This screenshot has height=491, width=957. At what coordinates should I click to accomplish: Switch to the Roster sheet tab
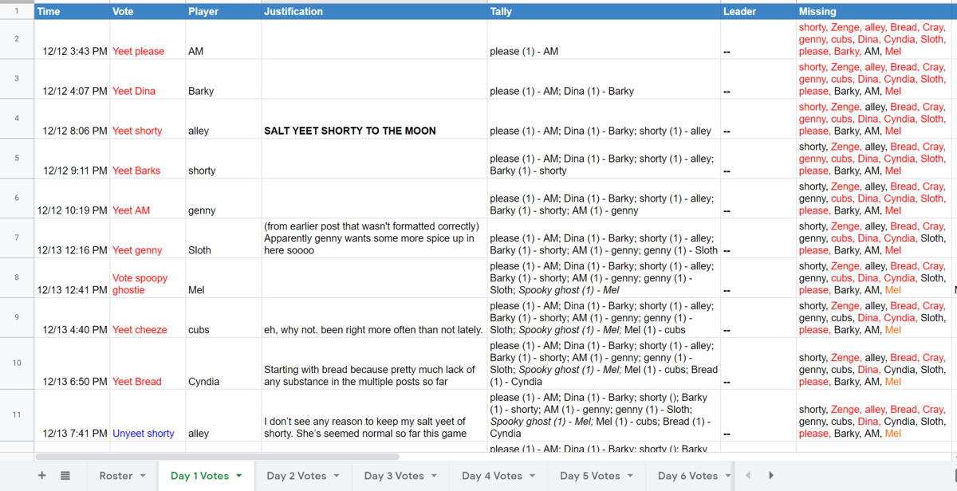pos(116,476)
